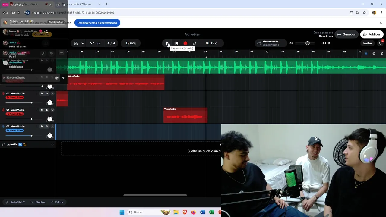Click track 04 microphone arm icon
The width and height of the screenshot is (386, 217).
pyautogui.click(x=3, y=110)
